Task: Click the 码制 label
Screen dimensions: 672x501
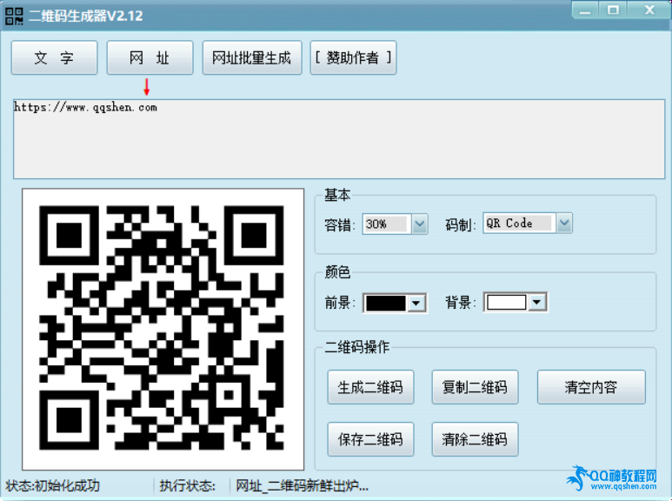Action: [x=460, y=224]
